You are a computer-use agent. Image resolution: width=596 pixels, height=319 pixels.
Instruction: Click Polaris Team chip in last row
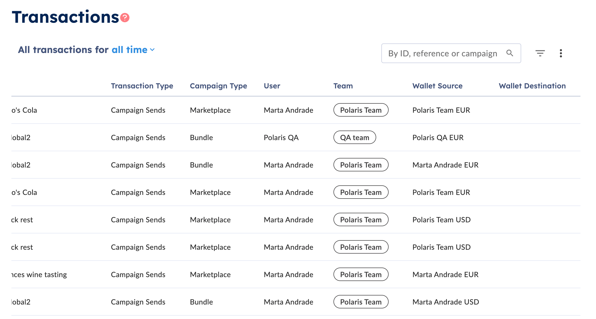click(361, 302)
